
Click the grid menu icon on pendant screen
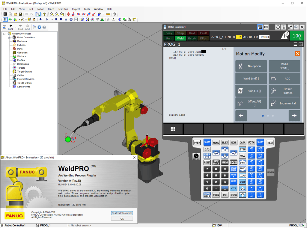coord(173,129)
